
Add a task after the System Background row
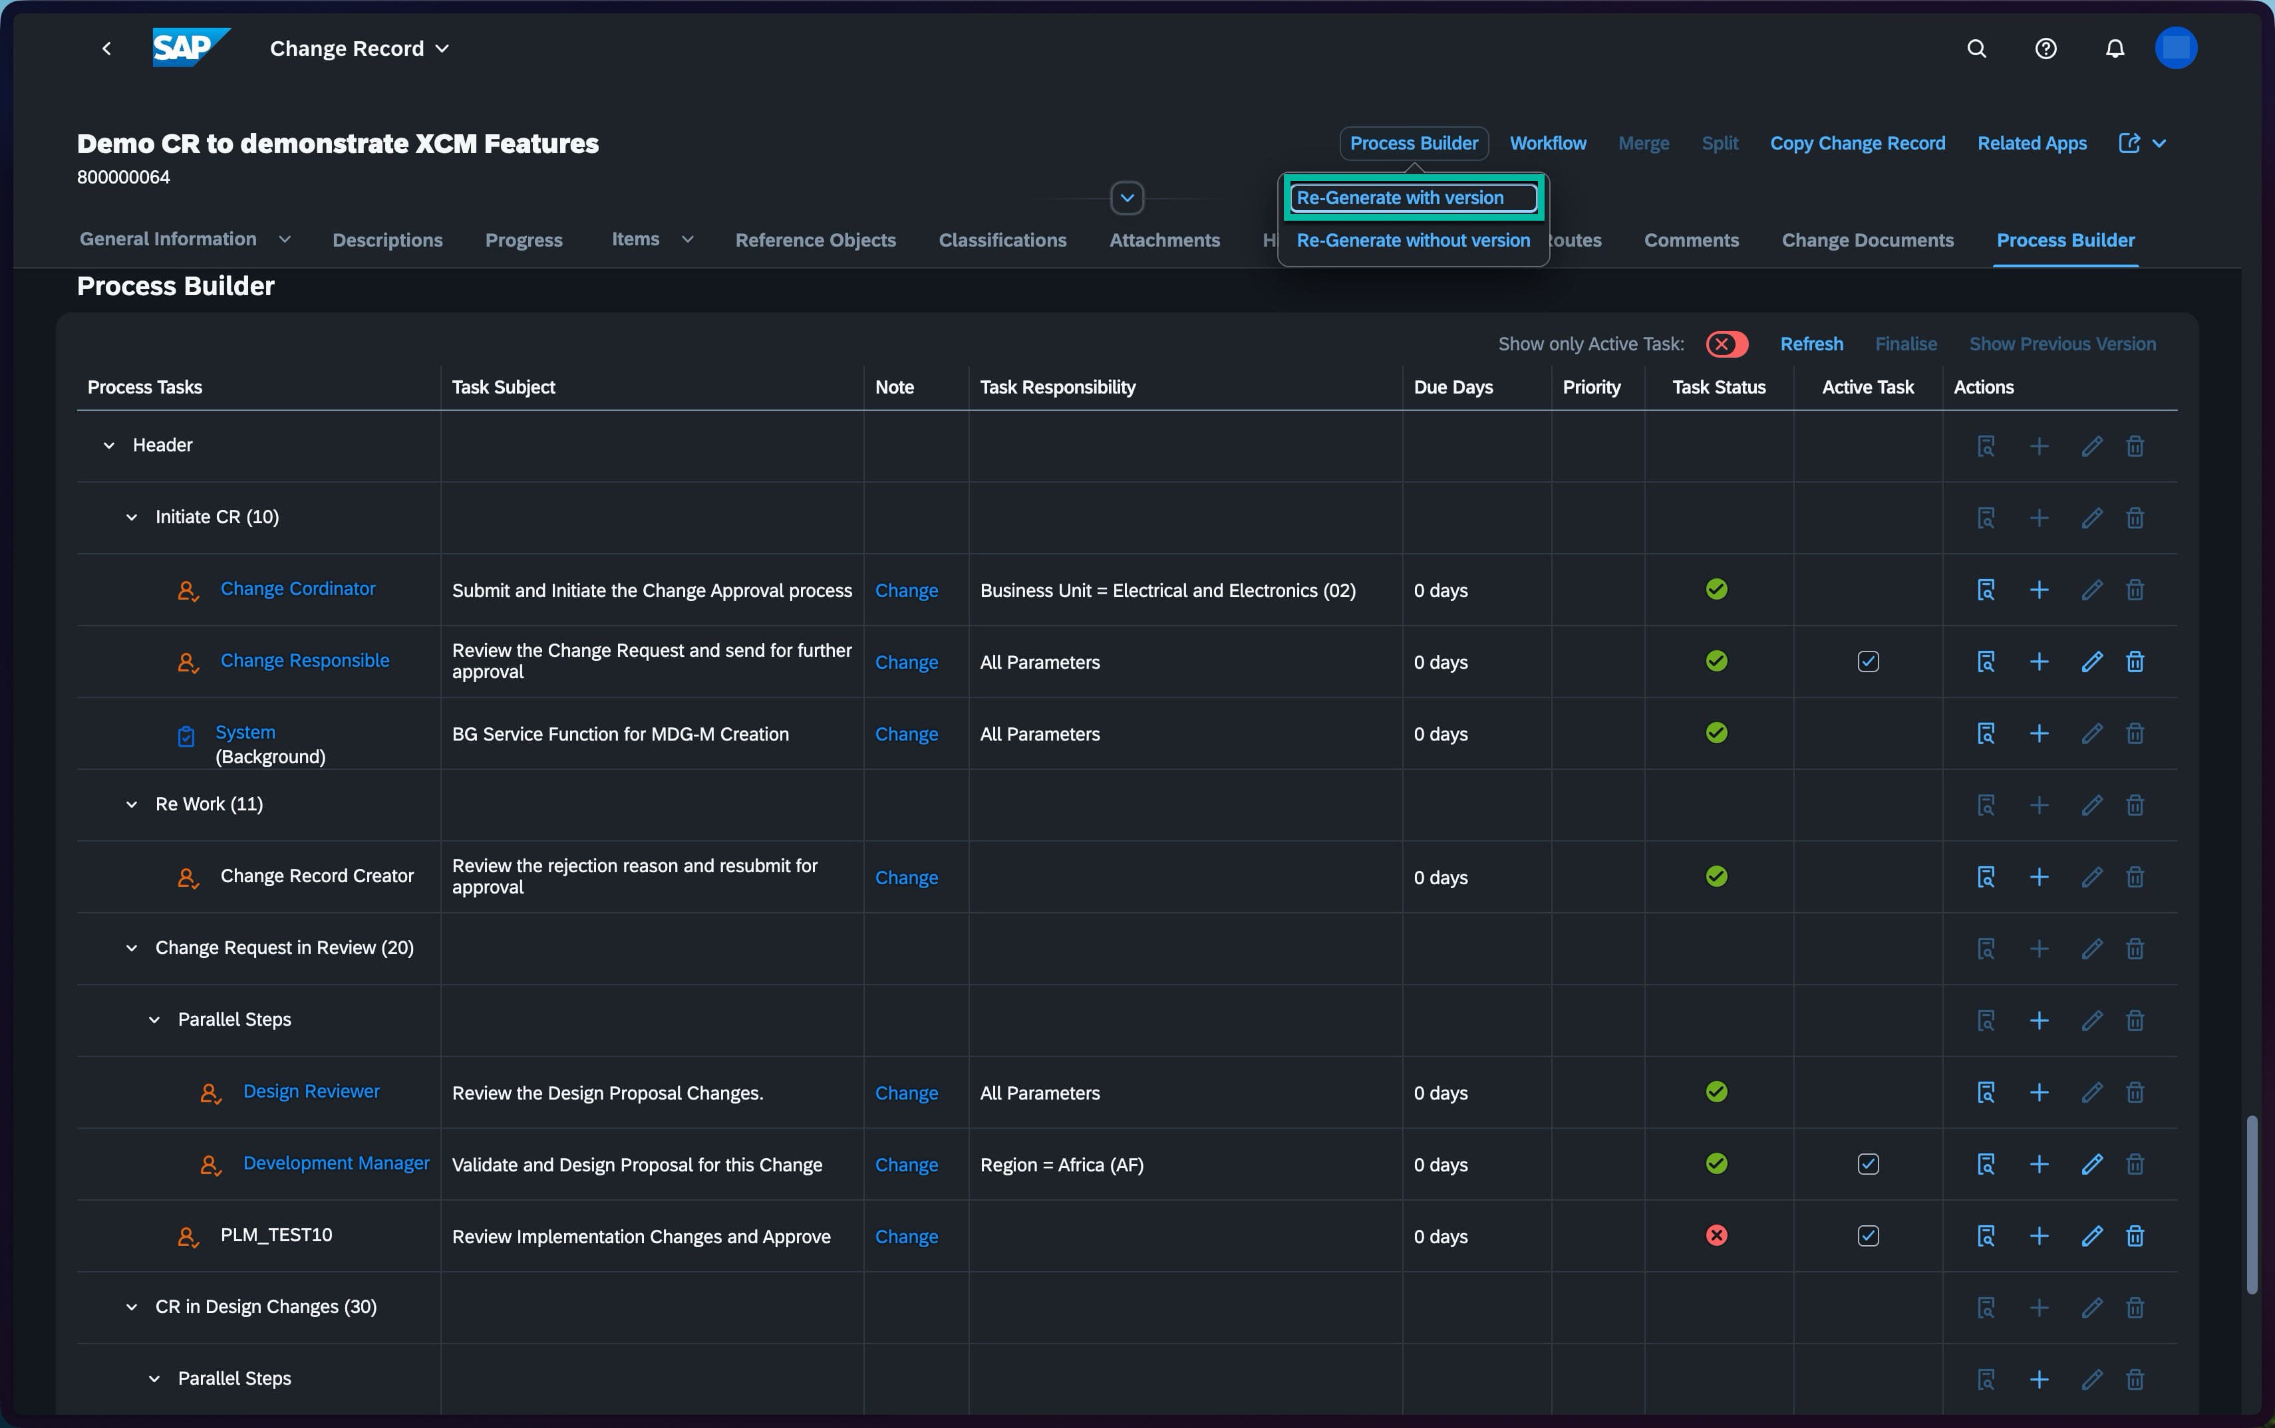tap(2039, 733)
